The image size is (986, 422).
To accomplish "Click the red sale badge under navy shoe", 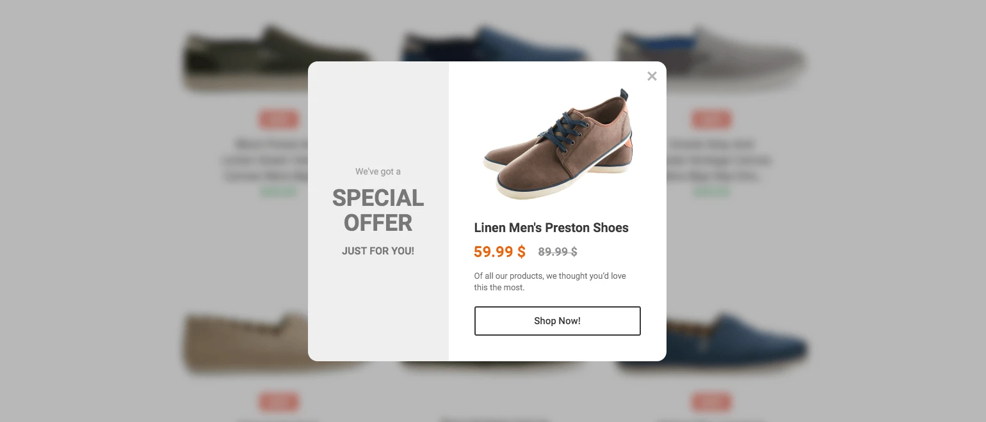I will click(711, 402).
